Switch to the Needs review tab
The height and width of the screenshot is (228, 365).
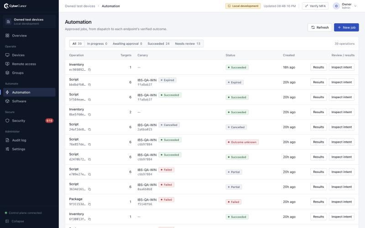[188, 44]
